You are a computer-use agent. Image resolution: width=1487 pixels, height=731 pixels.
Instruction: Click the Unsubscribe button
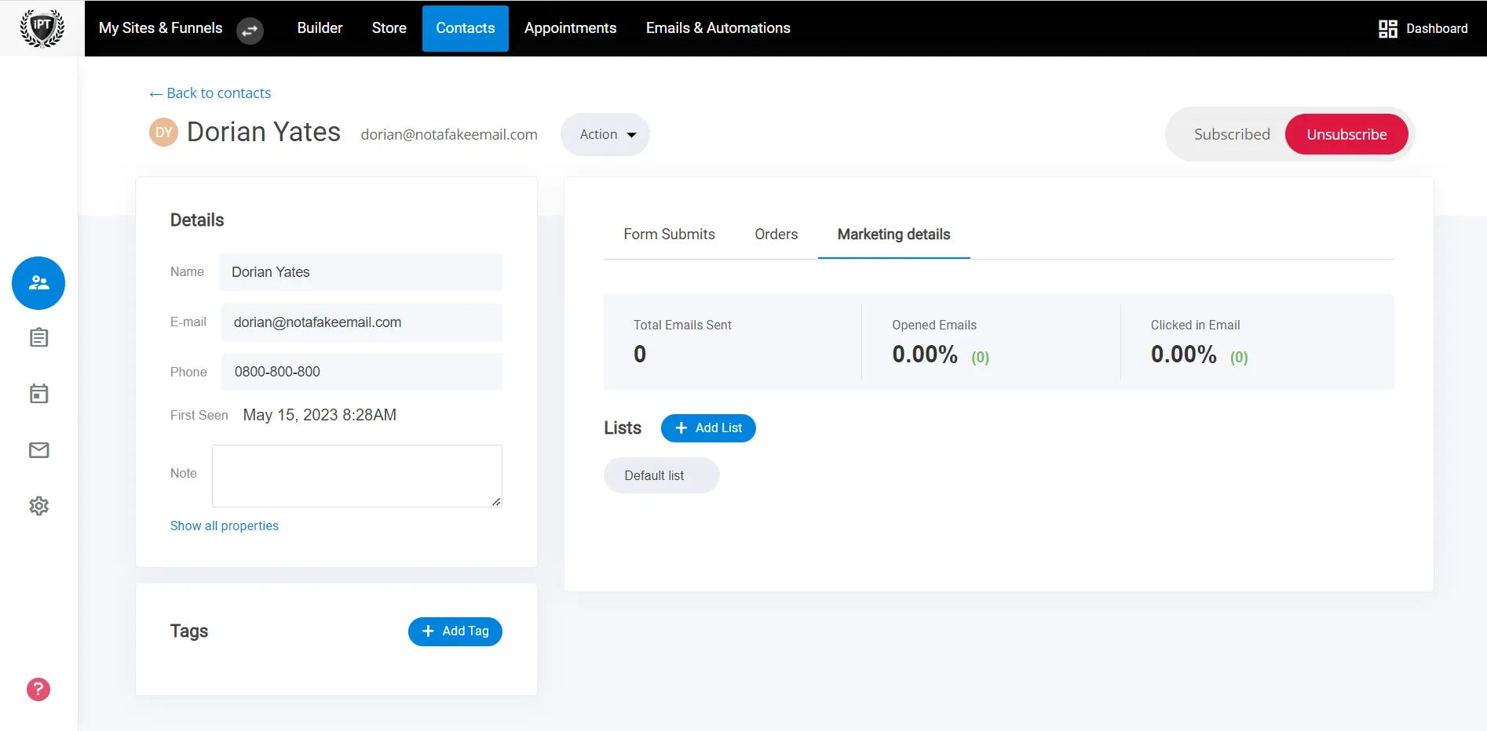click(1346, 135)
